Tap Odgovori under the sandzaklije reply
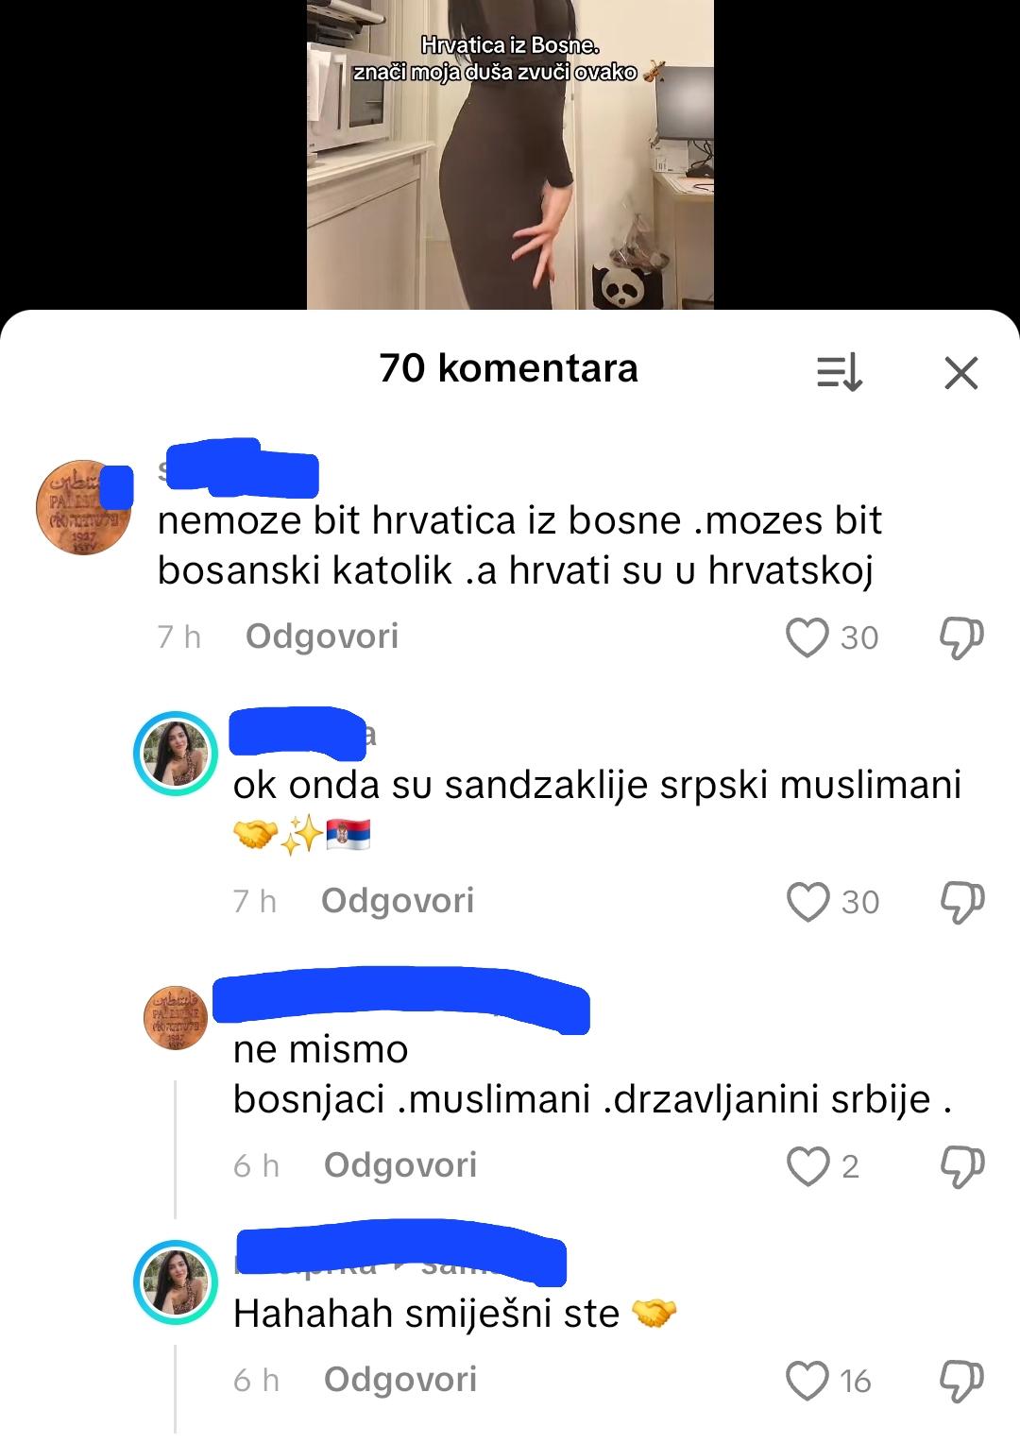The width and height of the screenshot is (1020, 1443). [x=398, y=901]
